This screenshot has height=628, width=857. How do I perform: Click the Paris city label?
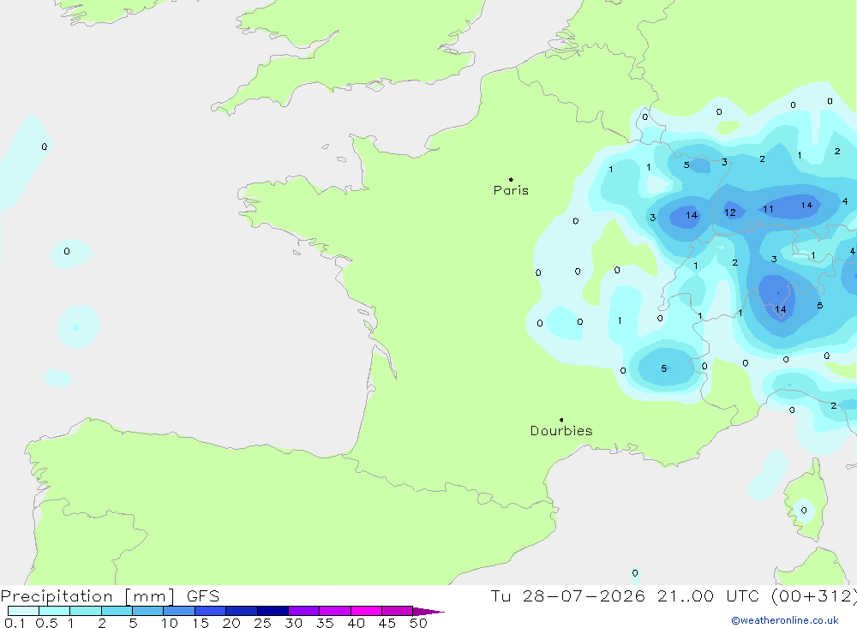pos(511,190)
